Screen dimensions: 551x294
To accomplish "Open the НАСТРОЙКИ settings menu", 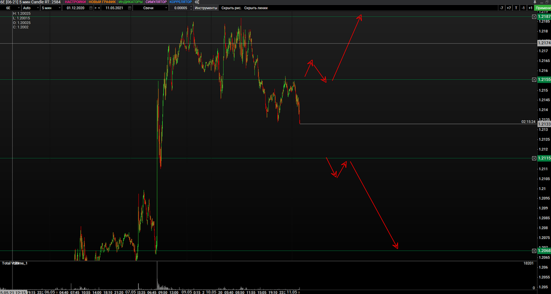I will (75, 2).
